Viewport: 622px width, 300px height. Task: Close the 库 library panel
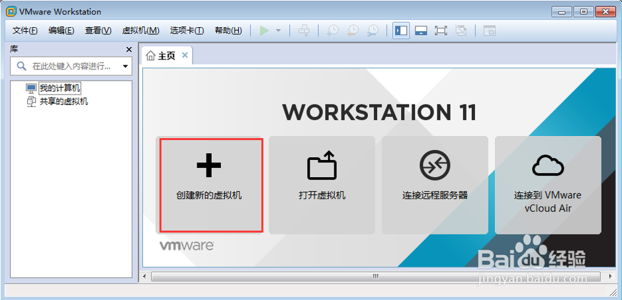(128, 50)
